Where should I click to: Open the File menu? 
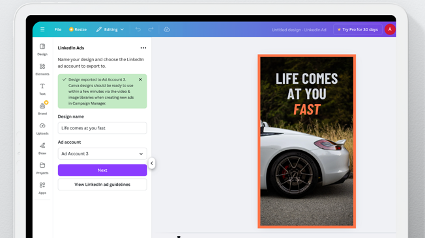pyautogui.click(x=58, y=29)
